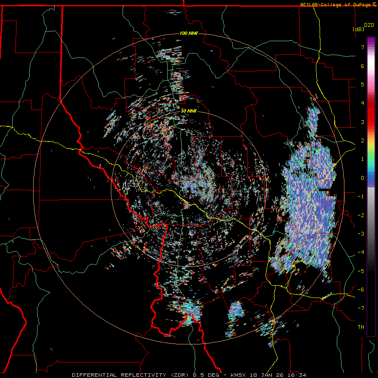Click the [dB] units label
The height and width of the screenshot is (378, 378).
tap(359, 29)
